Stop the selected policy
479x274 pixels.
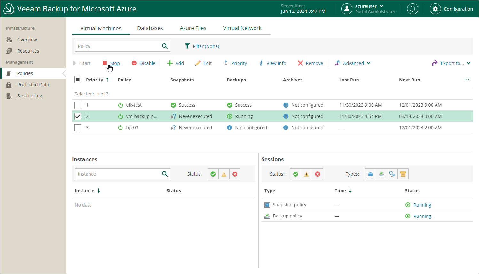coord(112,63)
